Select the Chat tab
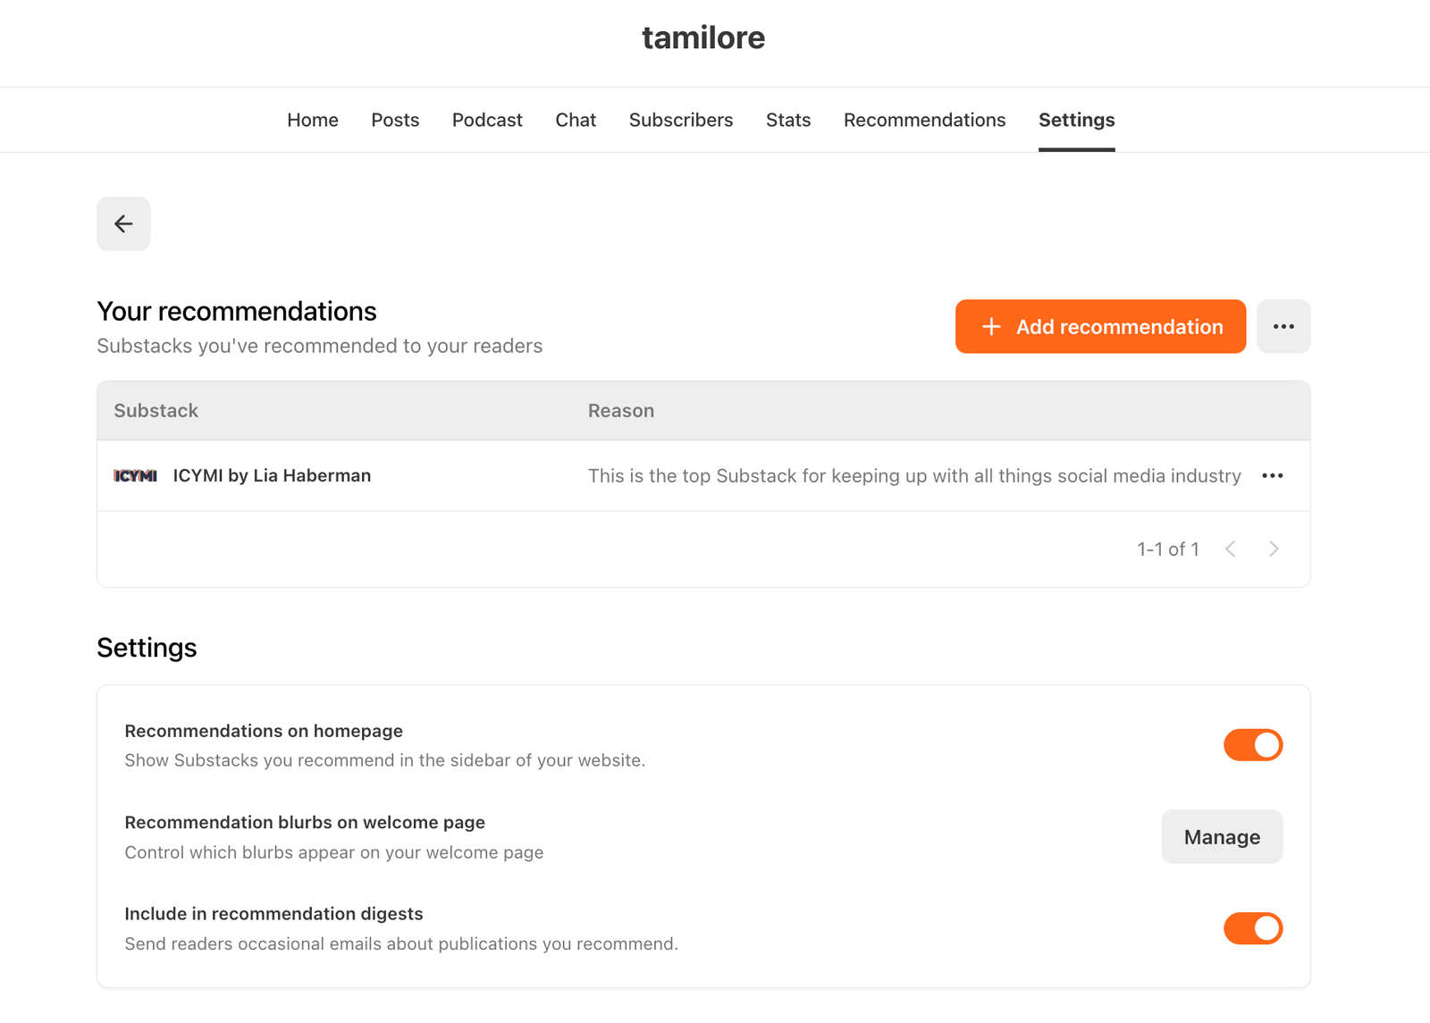1430x1023 pixels. [x=576, y=120]
